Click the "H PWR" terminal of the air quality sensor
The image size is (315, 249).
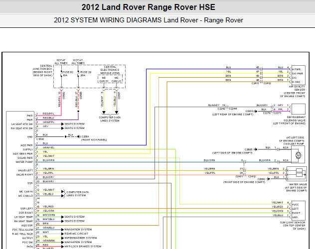tap(297, 69)
